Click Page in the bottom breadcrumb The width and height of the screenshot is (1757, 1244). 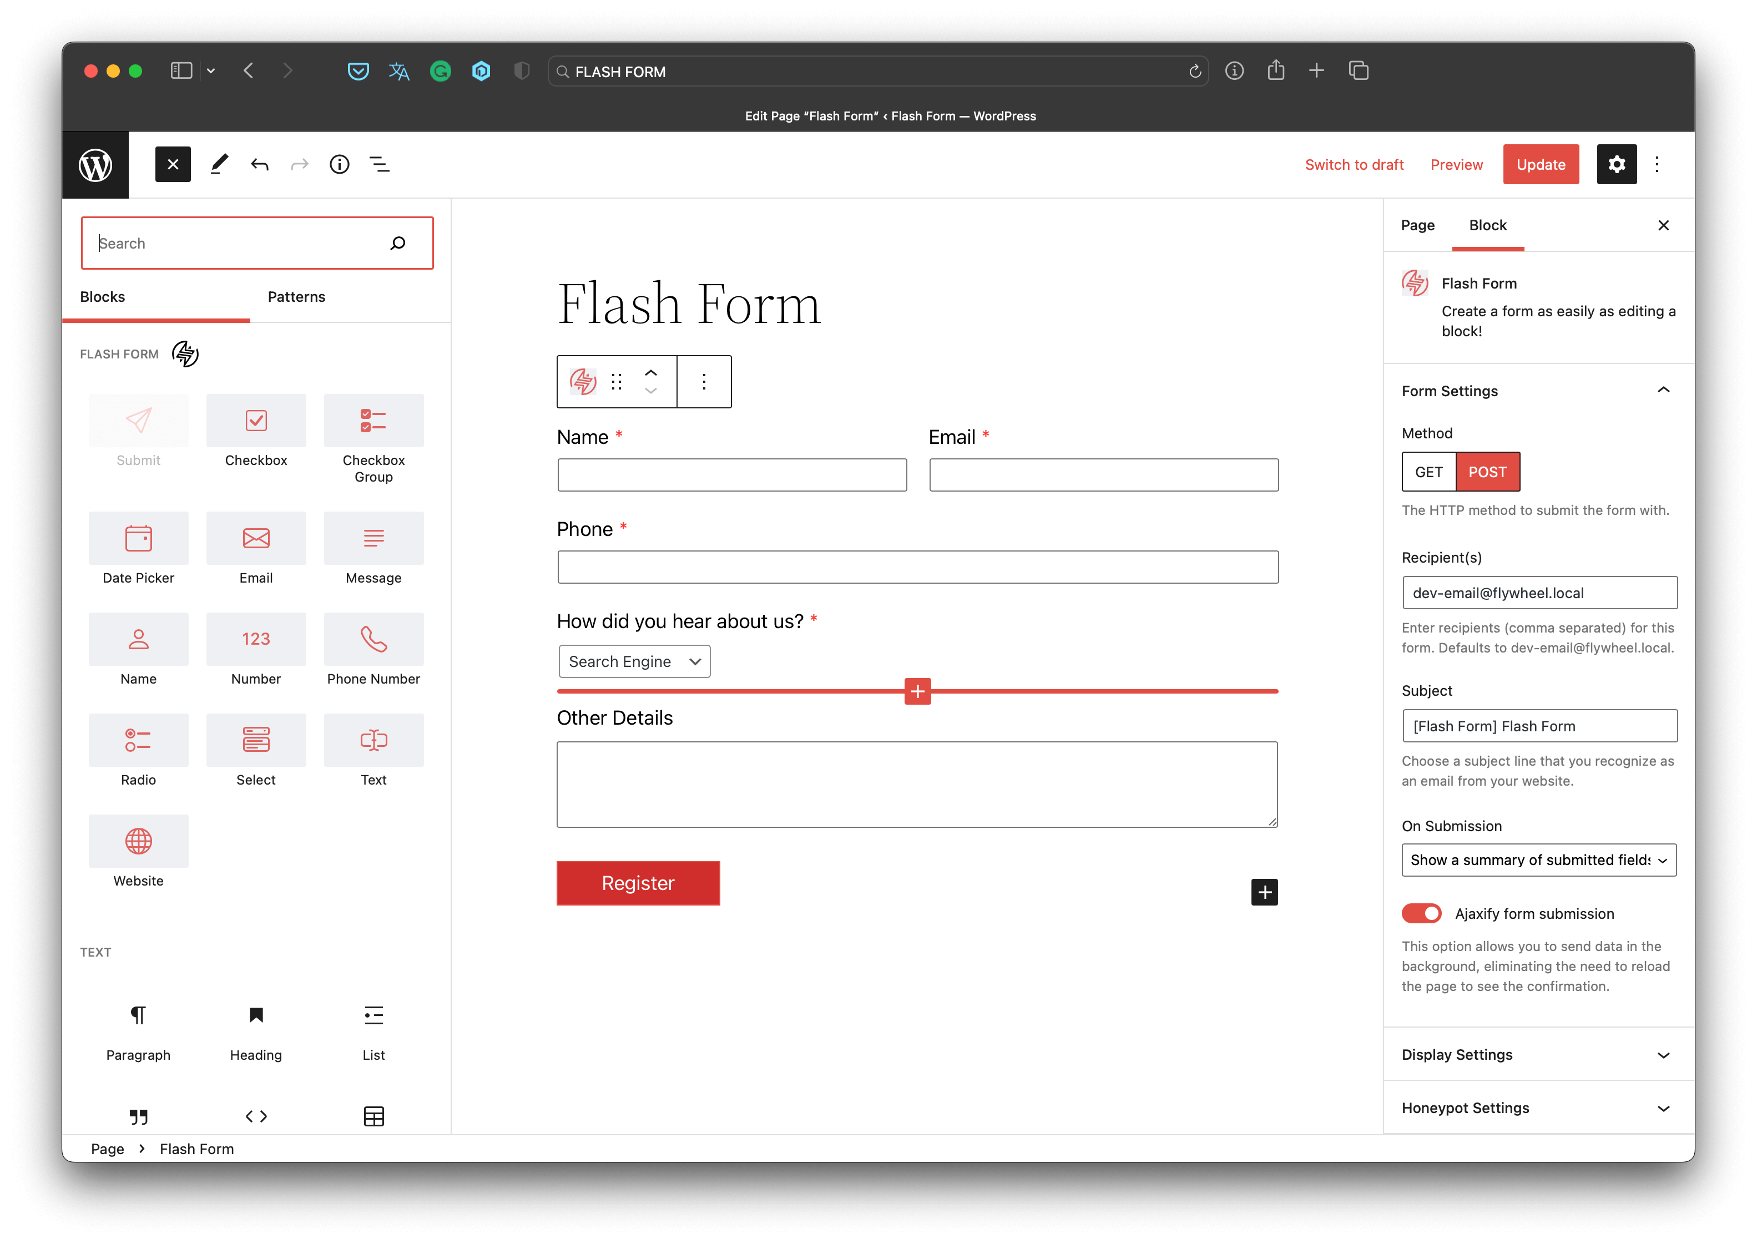point(107,1149)
